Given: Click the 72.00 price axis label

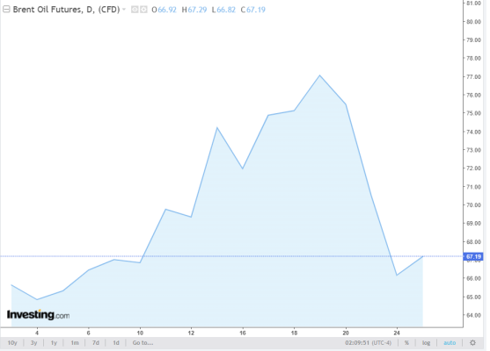Looking at the screenshot, I should click(473, 168).
